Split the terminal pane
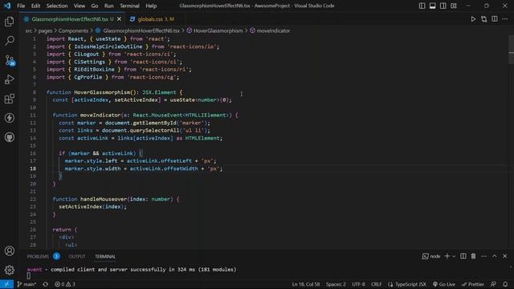 click(463, 256)
